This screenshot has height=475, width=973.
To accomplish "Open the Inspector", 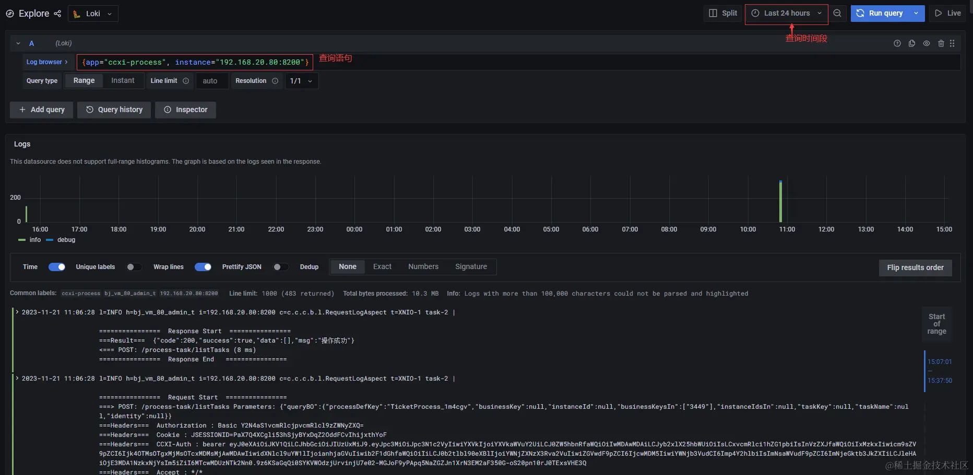I will 185,109.
